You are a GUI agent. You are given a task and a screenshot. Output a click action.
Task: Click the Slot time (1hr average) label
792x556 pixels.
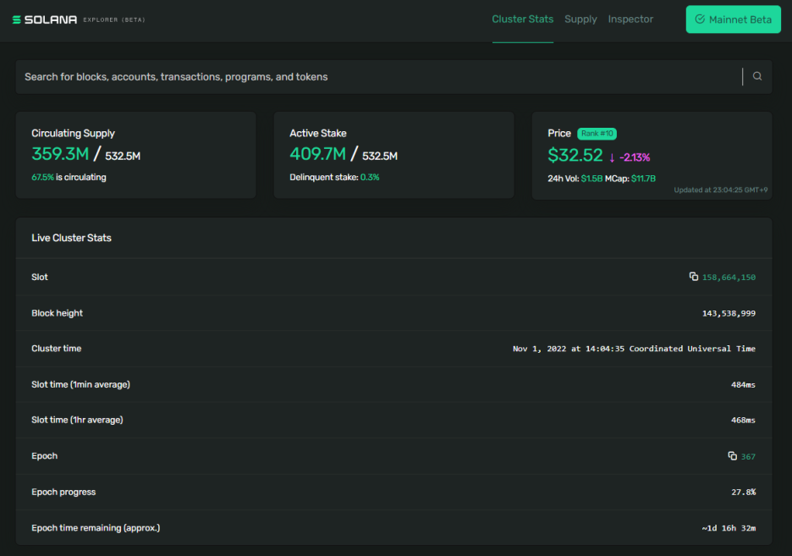tap(77, 420)
